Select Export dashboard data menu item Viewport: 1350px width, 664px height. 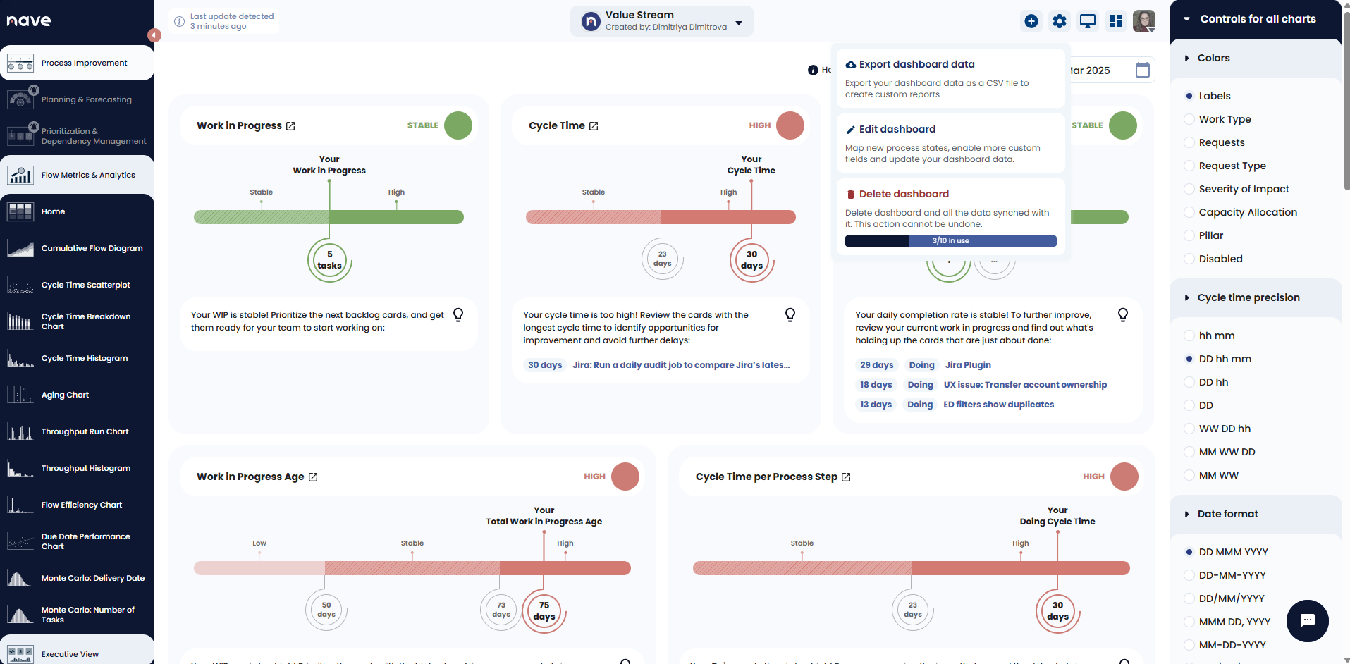tap(916, 64)
